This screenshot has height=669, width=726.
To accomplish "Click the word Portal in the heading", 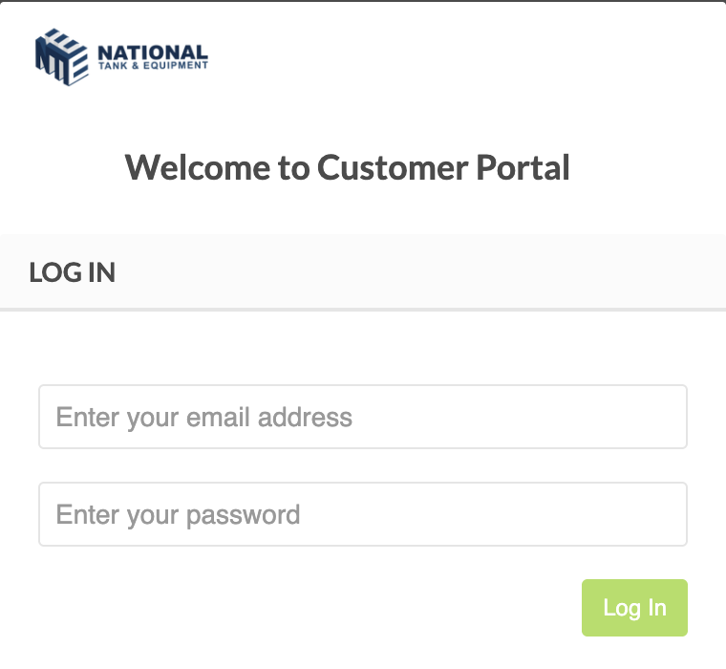I will tap(523, 167).
